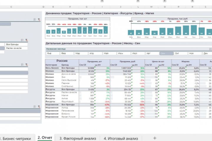Filter month slicer to Янв
This screenshot has width=212, height=141.
point(53,53)
